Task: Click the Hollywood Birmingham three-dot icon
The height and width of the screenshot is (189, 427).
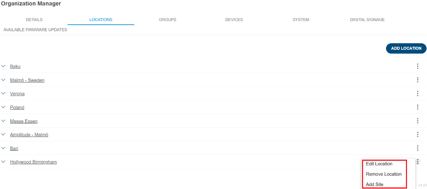Action: (x=418, y=162)
